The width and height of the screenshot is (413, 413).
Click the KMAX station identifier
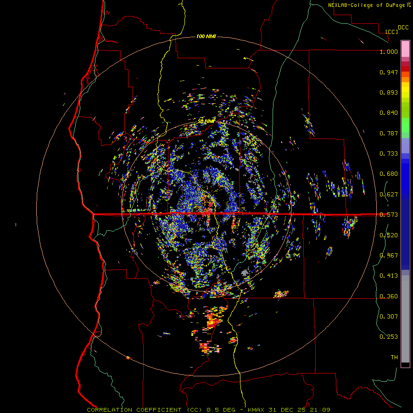[x=257, y=410]
